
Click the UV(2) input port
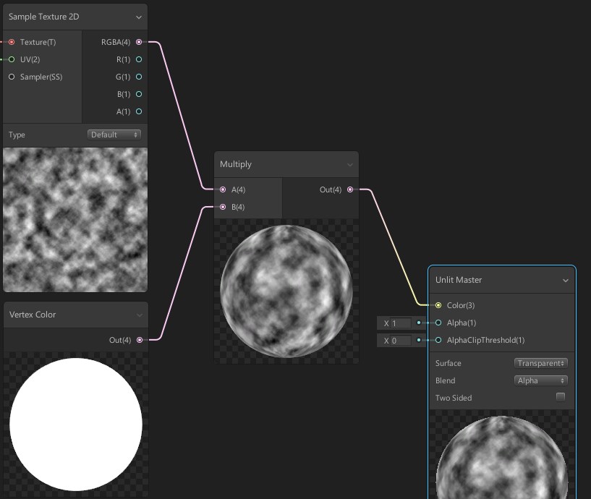point(12,59)
